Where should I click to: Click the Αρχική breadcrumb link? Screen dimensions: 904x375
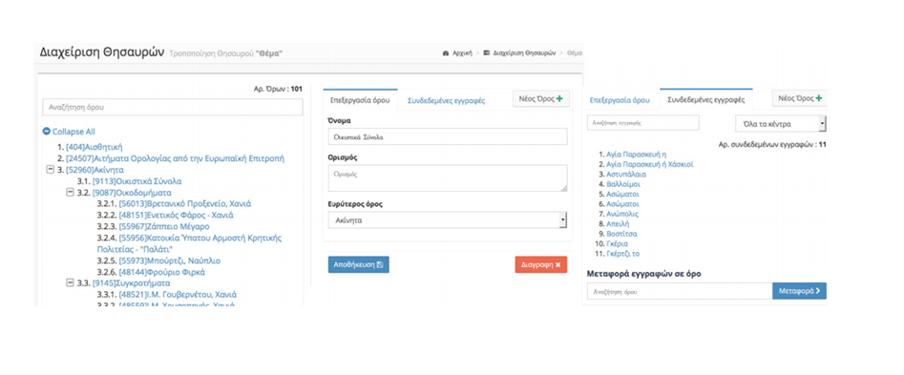click(462, 53)
